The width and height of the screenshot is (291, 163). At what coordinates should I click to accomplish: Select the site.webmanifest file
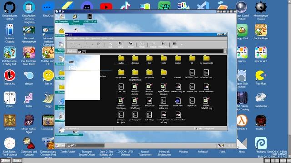point(178,116)
